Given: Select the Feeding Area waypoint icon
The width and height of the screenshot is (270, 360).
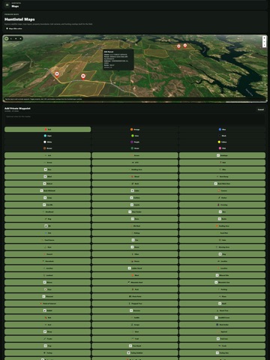Looking at the screenshot, I should [x=222, y=226].
